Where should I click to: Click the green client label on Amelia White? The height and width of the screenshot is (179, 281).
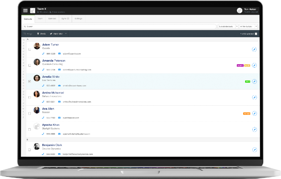(x=247, y=82)
